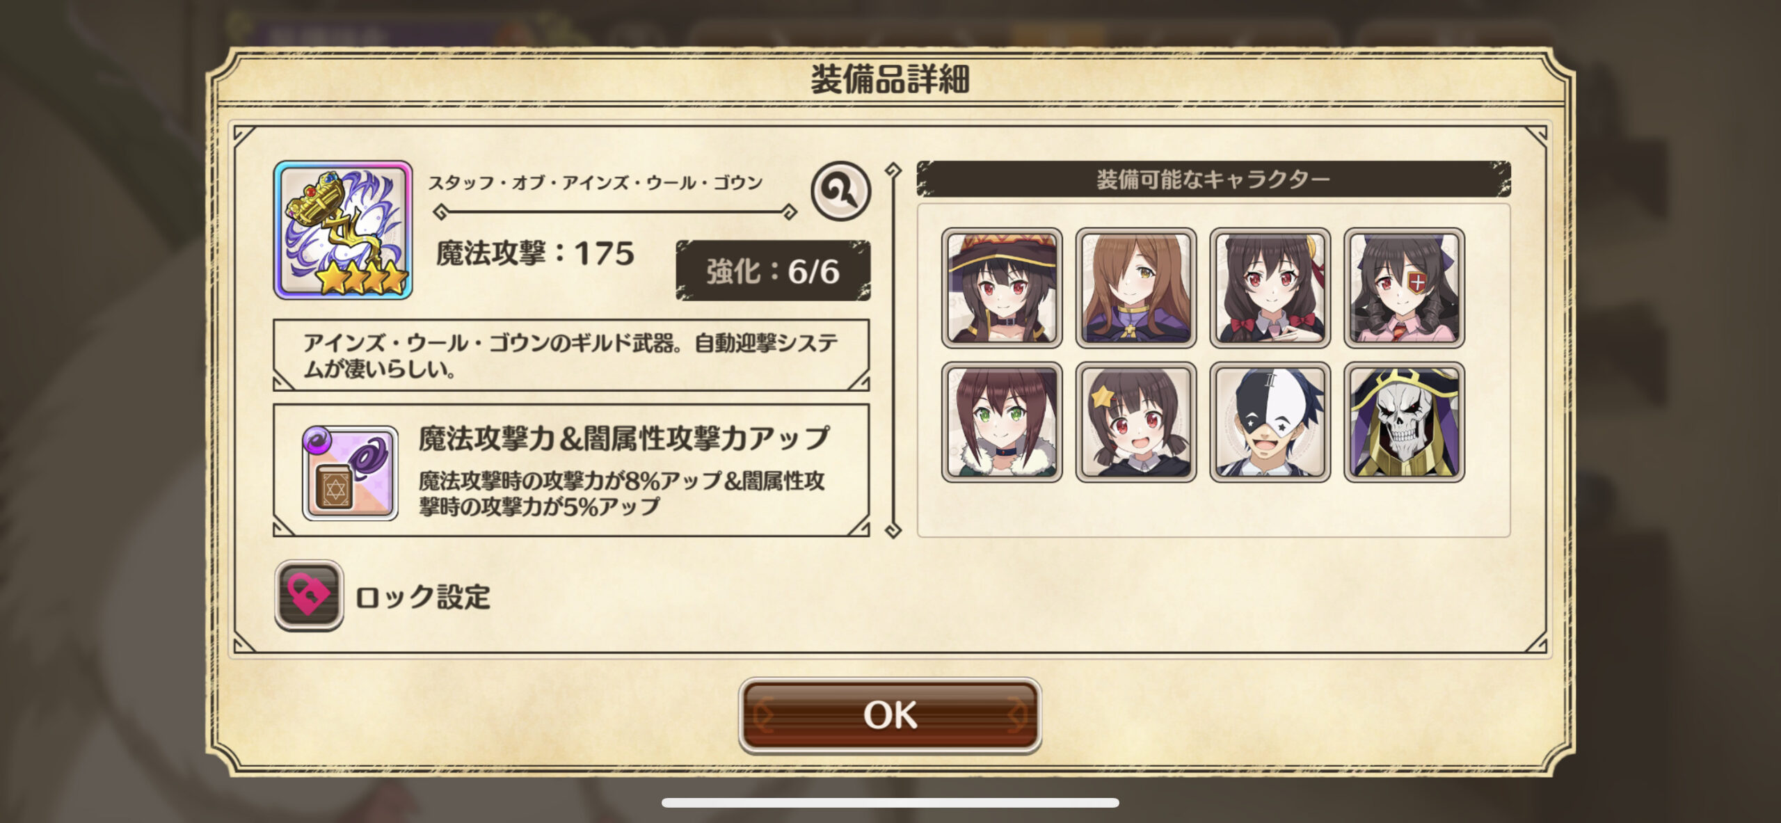Tap the magnifying glass icon beside item name

(840, 191)
